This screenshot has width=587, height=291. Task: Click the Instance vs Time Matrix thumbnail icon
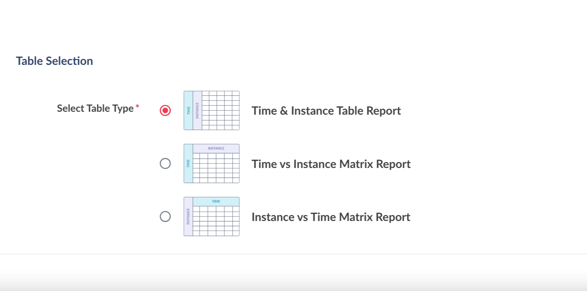click(212, 216)
